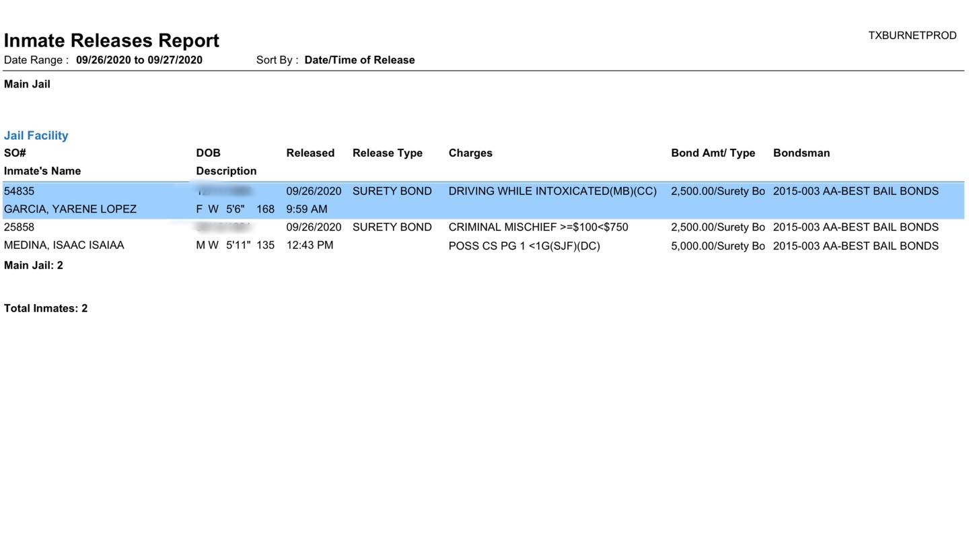
Task: Click the Bondsman column header
Action: coord(801,153)
